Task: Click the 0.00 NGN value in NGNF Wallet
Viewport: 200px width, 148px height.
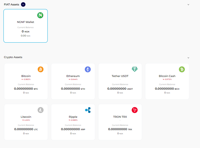Action: coord(26,36)
